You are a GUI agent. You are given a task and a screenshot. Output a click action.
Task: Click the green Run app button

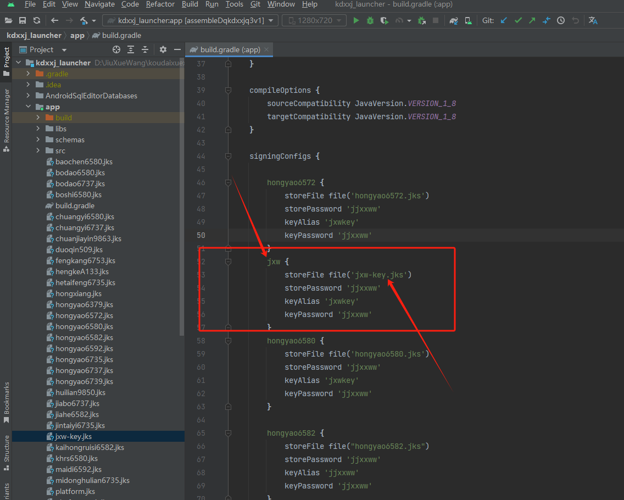[356, 20]
